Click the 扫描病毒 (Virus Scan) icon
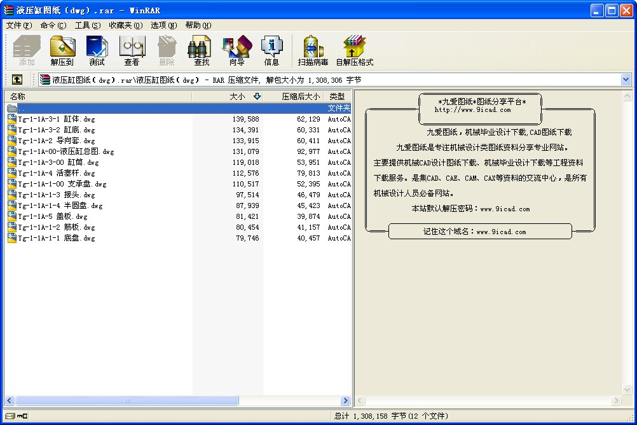The height and width of the screenshot is (425, 637). pos(313,50)
